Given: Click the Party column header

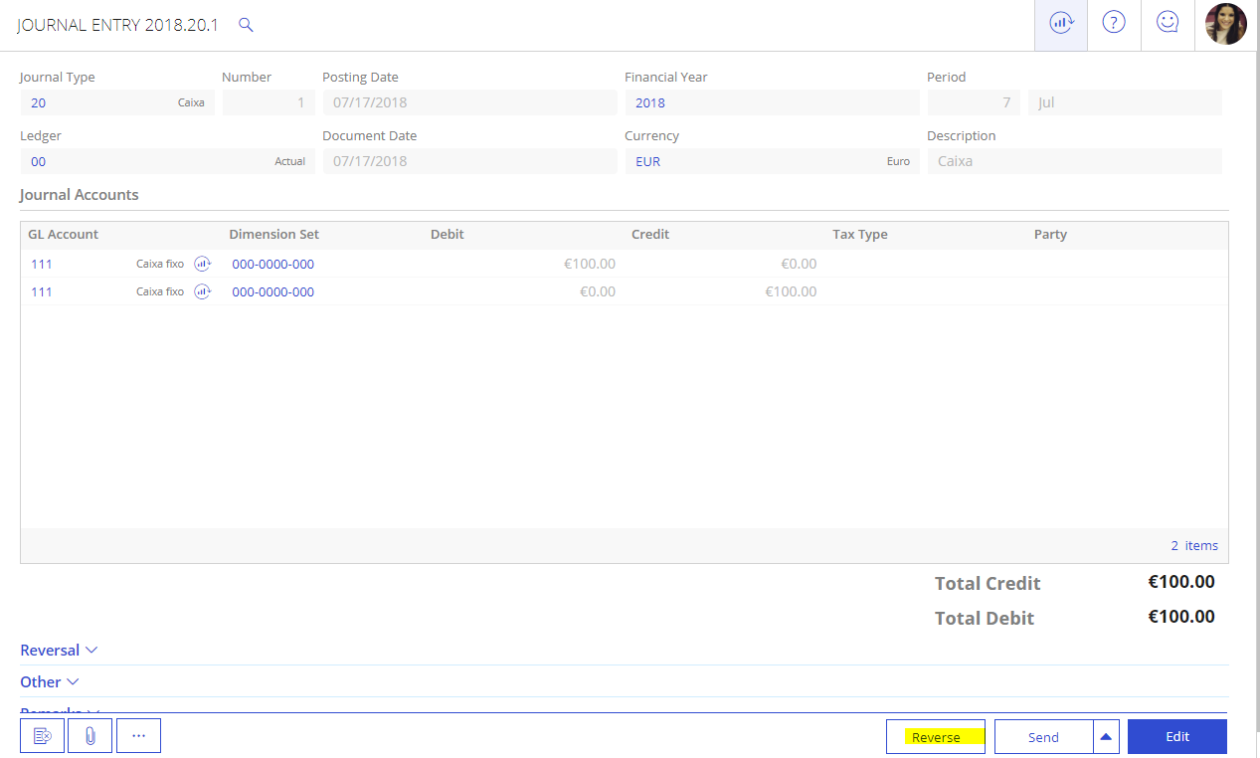Looking at the screenshot, I should (1050, 235).
